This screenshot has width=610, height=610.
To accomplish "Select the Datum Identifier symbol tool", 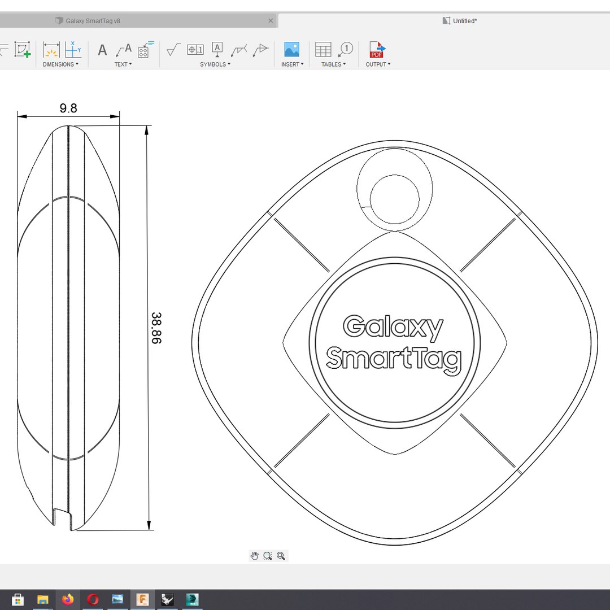I will pos(217,50).
